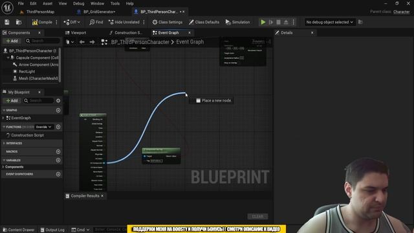414x233 pixels.
Task: Open the Character parent class link
Action: click(x=401, y=12)
